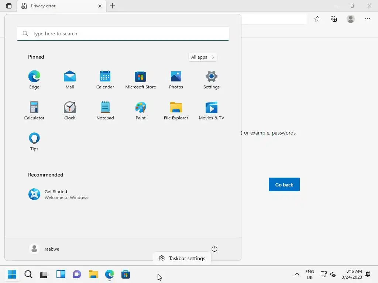Switch to Edge on the taskbar
Image resolution: width=378 pixels, height=283 pixels.
(x=109, y=274)
